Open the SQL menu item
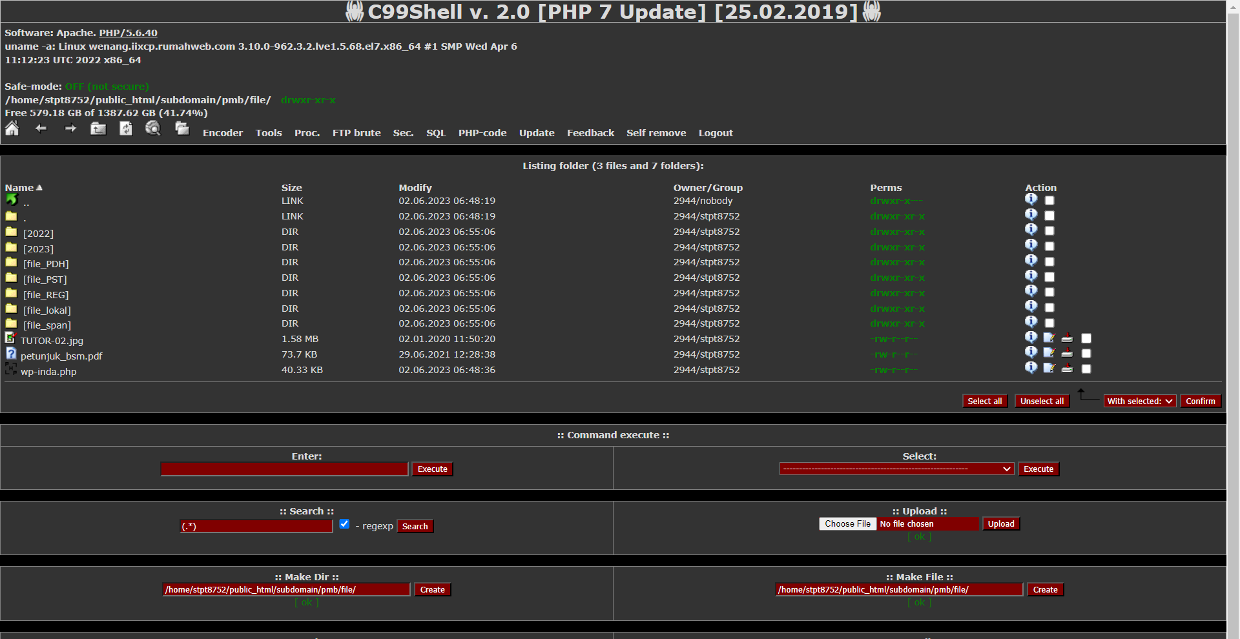Viewport: 1240px width, 639px height. (436, 133)
